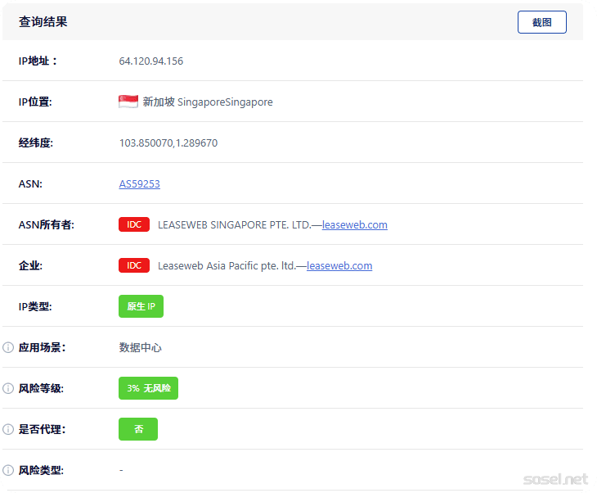Click info icon beside 风险类型

pos(9,470)
